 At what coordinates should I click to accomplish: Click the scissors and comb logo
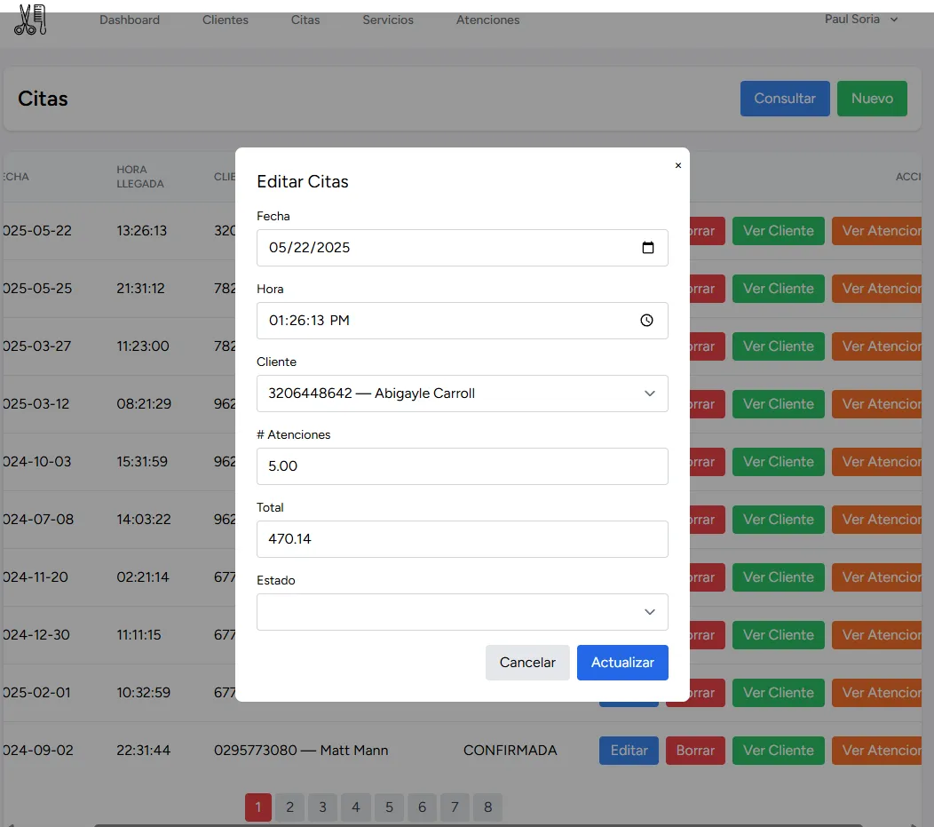pyautogui.click(x=30, y=20)
